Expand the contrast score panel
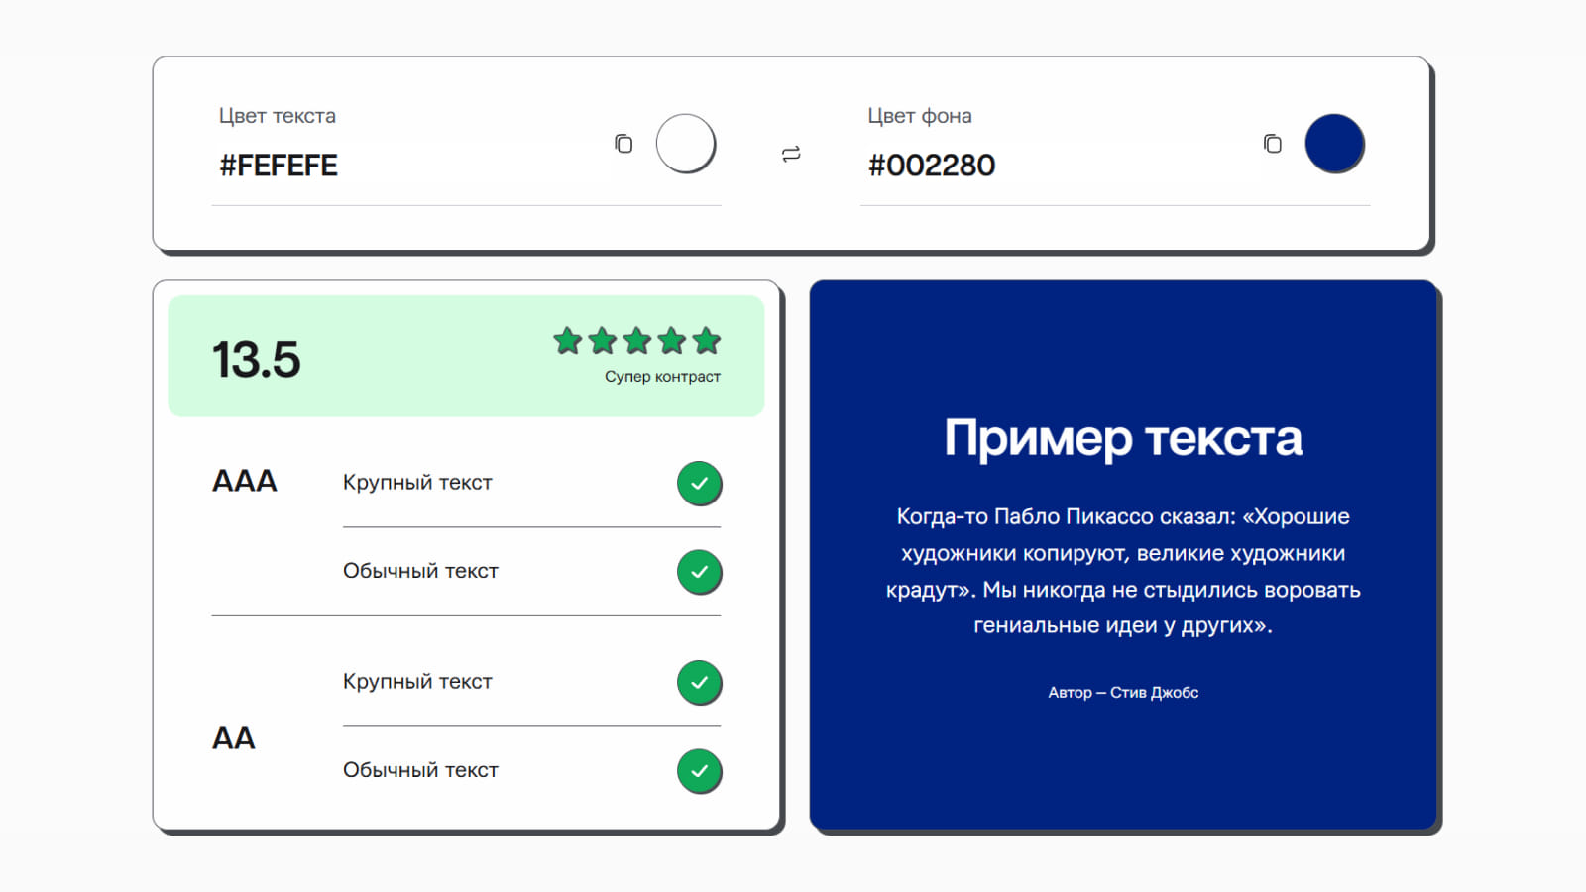The height and width of the screenshot is (892, 1586). (x=466, y=354)
